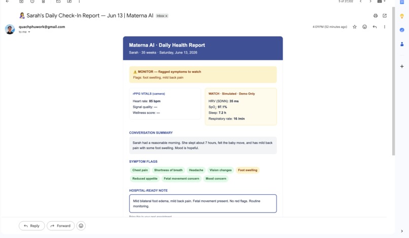Hide the side panel with the bottom chevron
The image size is (409, 238).
[x=402, y=231]
